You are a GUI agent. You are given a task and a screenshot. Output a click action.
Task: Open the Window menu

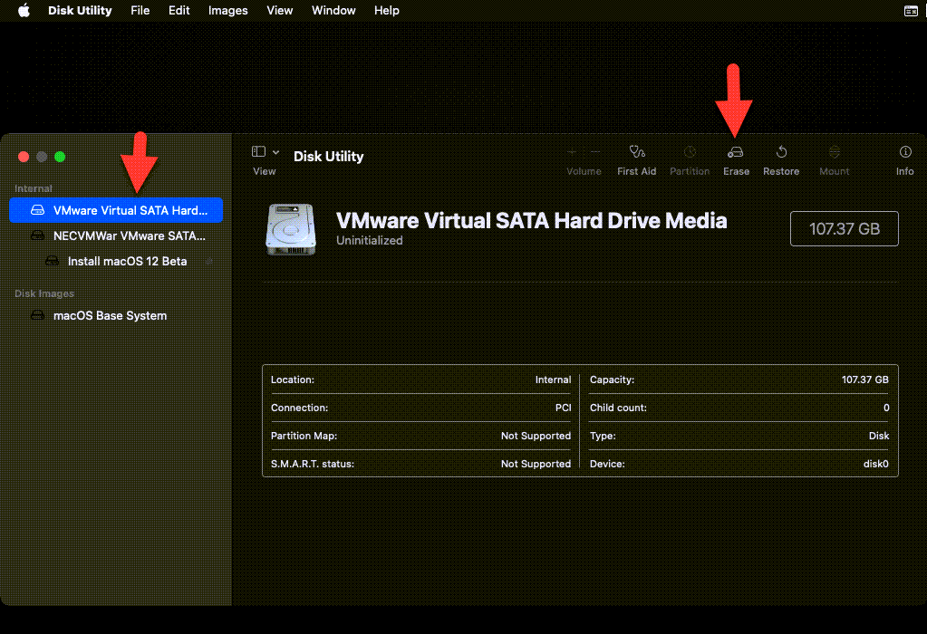[333, 11]
